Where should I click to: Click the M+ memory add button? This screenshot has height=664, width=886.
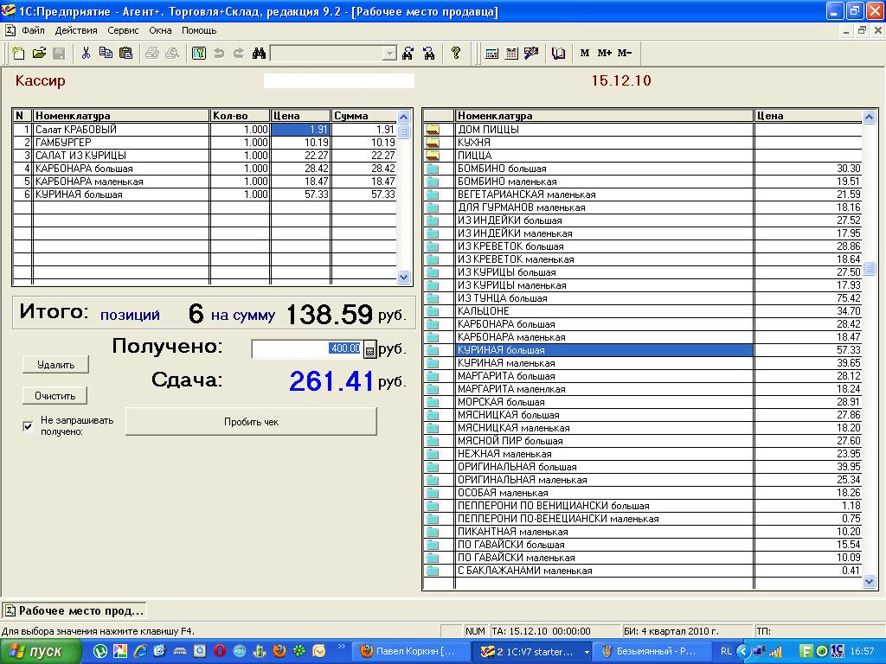coord(605,53)
